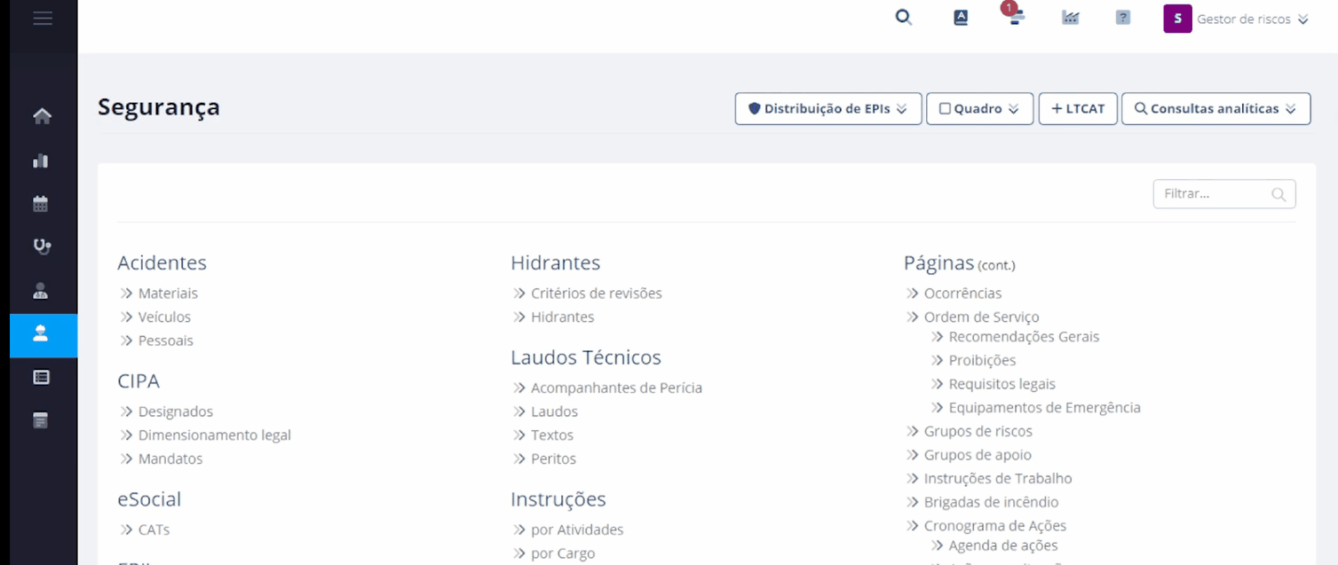
Task: Click the Instruções section heading
Action: pos(558,499)
